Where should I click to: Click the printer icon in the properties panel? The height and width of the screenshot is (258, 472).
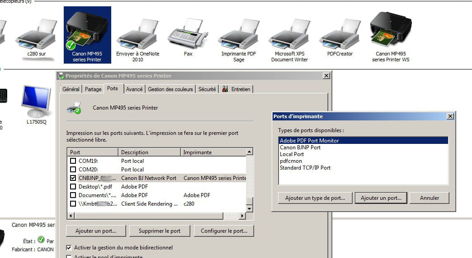pyautogui.click(x=74, y=108)
